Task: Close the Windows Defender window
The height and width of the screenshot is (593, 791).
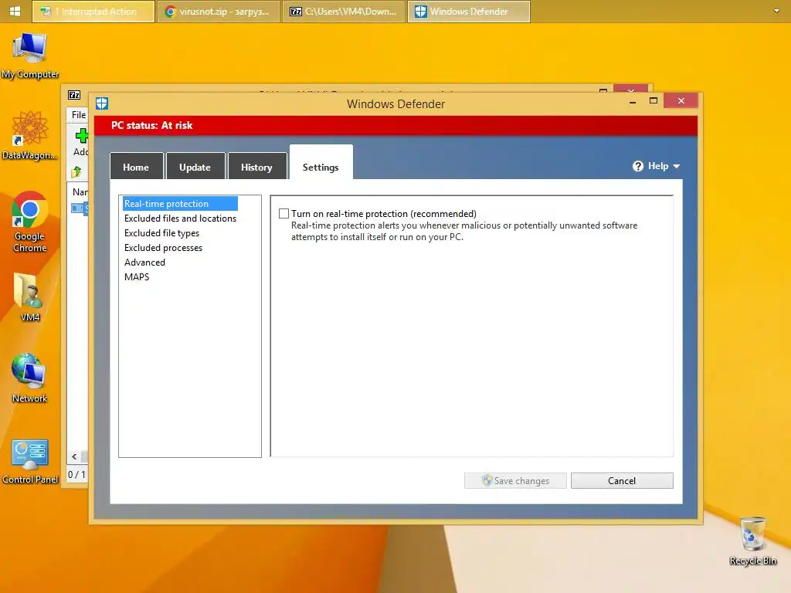Action: coord(681,101)
